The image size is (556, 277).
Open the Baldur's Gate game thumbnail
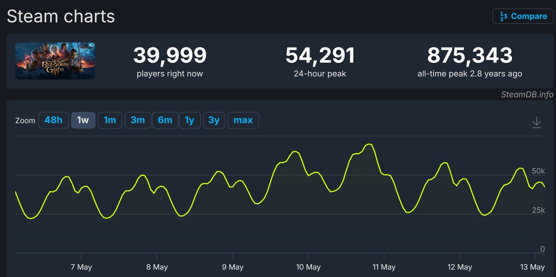coord(55,61)
